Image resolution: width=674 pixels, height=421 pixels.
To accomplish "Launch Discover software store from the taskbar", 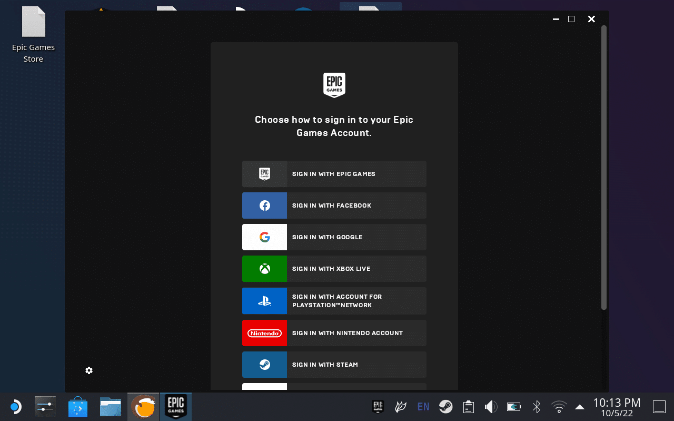I will point(78,407).
